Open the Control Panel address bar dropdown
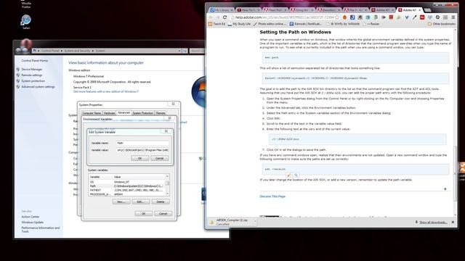 tap(179, 51)
